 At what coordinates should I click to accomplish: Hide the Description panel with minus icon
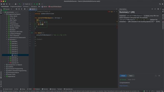pos(161,9)
